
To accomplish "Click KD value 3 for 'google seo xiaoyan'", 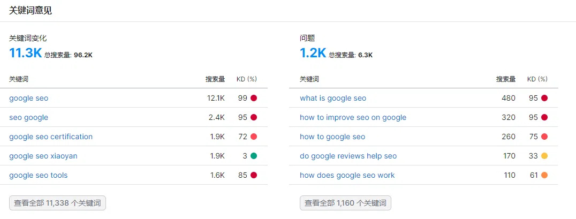I will pos(245,156).
